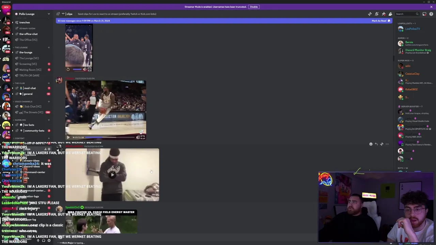The image size is (436, 245).
Task: Open pinned messages icon
Action: click(x=384, y=14)
